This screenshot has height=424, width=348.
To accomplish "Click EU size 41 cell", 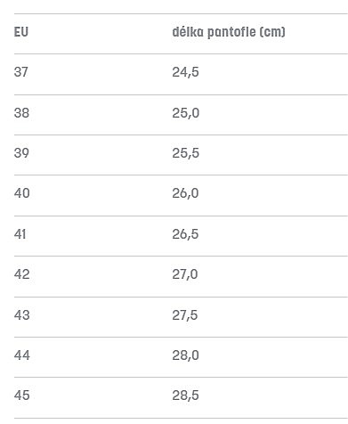I will tap(20, 234).
